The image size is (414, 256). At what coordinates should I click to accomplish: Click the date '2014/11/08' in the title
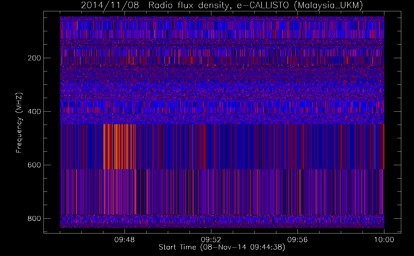(110, 5)
